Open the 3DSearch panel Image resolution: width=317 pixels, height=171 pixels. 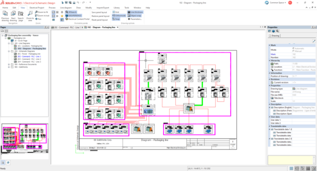click(71, 12)
